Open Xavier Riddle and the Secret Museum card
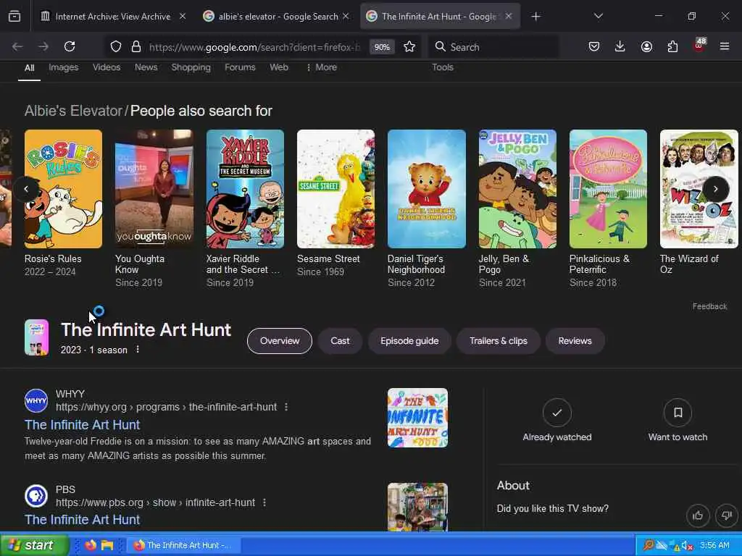The height and width of the screenshot is (556, 742). 245,208
